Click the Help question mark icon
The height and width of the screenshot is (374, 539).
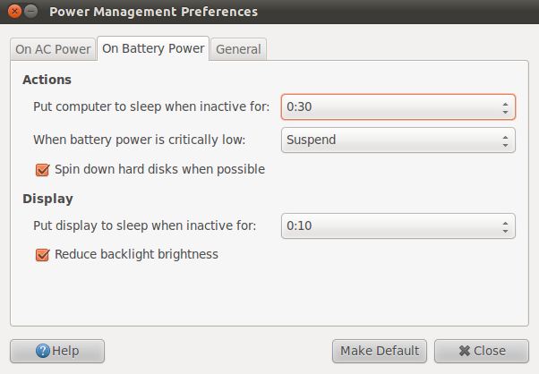[x=42, y=351]
